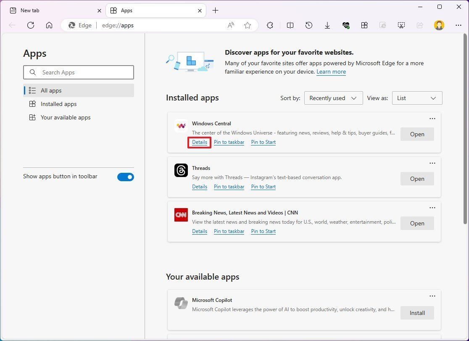Open Browser Essentials heart icon
The height and width of the screenshot is (341, 469).
click(346, 25)
